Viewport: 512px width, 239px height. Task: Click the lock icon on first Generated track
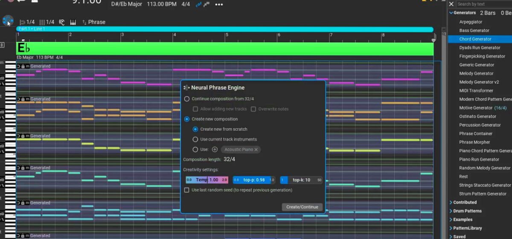coord(23,66)
